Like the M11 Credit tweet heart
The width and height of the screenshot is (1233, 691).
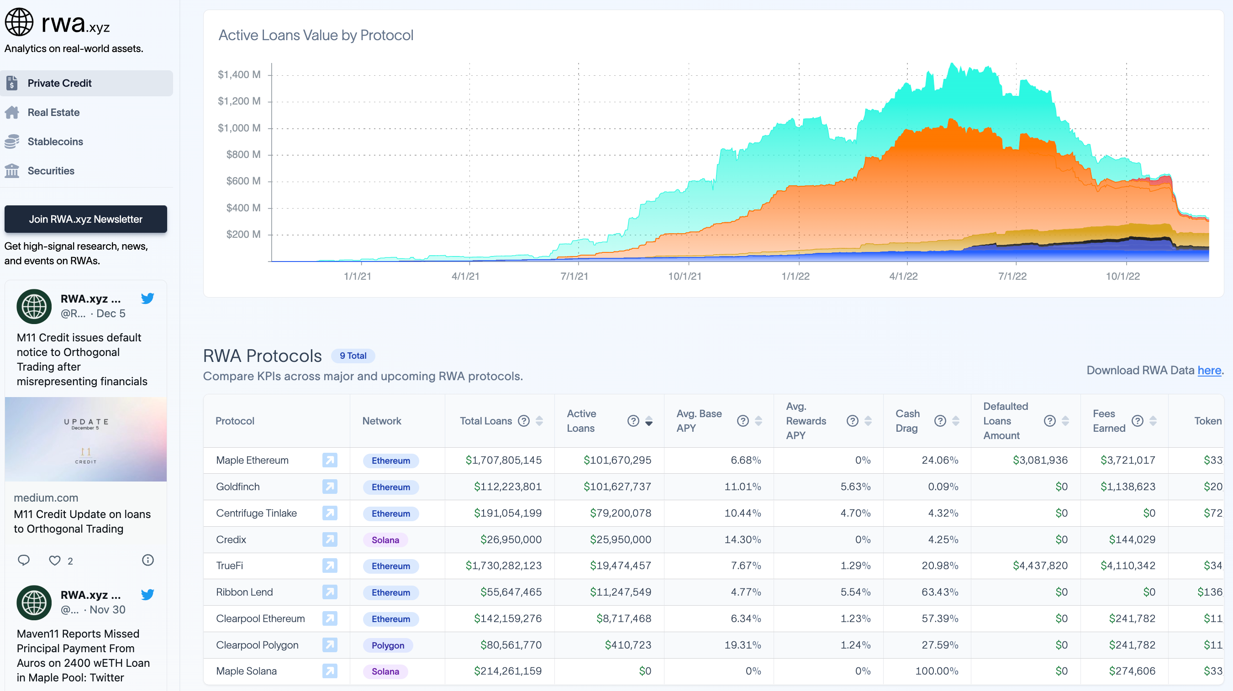[55, 560]
